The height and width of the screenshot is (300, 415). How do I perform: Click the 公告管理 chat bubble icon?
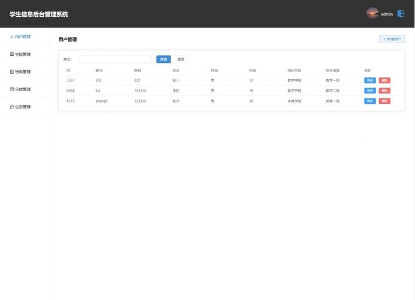[x=11, y=107]
